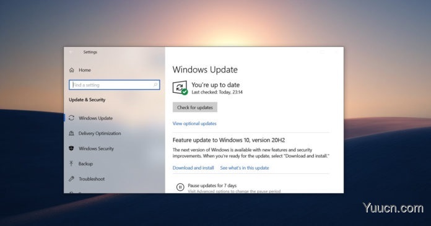
Task: Open See what's in this update
Action: (245, 168)
